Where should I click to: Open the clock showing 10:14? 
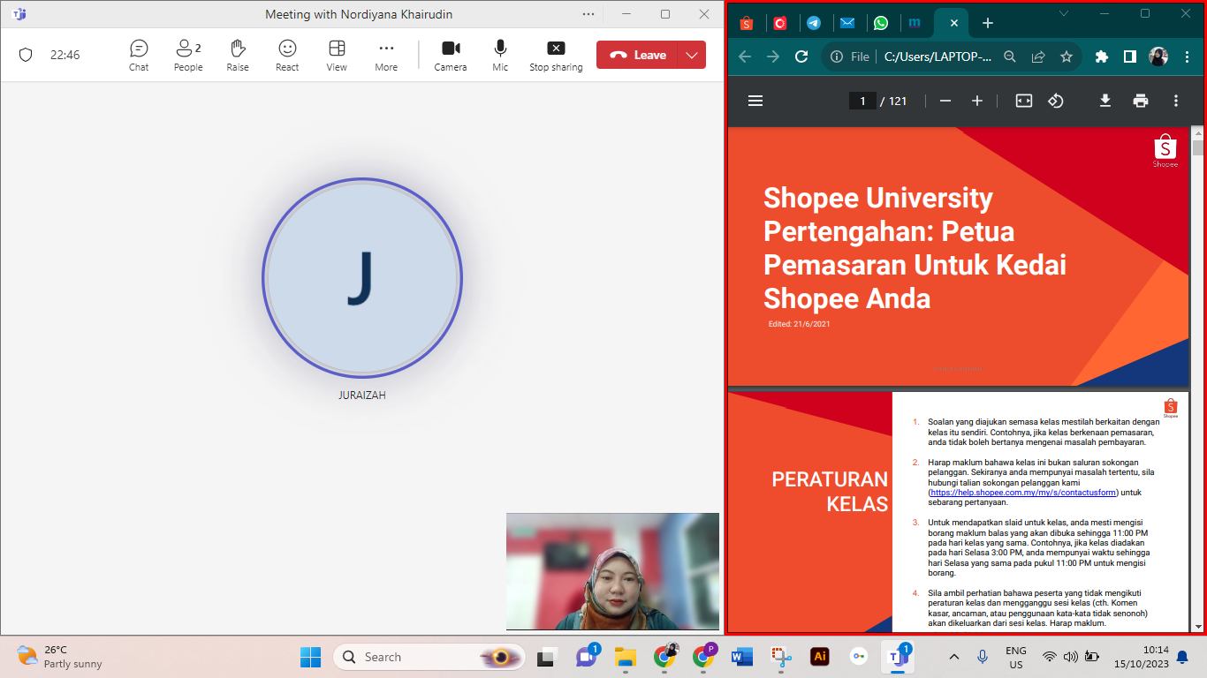(1142, 657)
